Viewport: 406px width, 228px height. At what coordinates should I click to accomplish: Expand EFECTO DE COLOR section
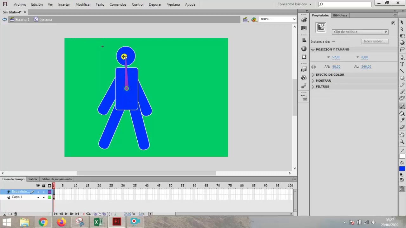click(x=313, y=75)
